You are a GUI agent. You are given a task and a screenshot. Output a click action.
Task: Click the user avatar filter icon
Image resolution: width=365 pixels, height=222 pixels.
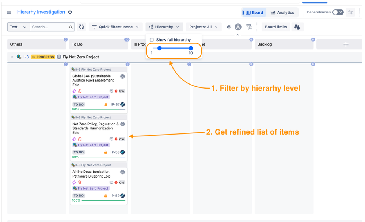coord(238,27)
